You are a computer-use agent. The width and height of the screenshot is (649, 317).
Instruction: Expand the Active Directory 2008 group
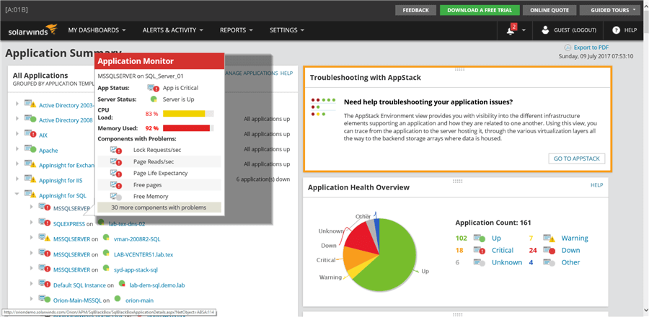[17, 119]
